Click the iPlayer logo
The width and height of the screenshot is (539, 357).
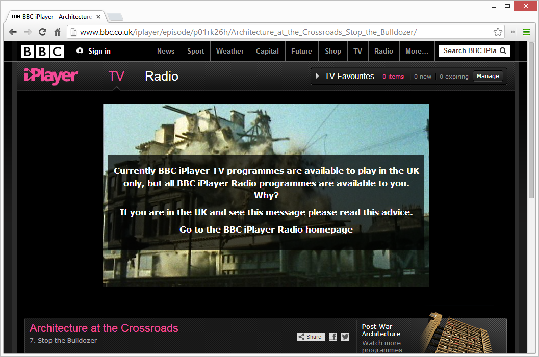51,76
